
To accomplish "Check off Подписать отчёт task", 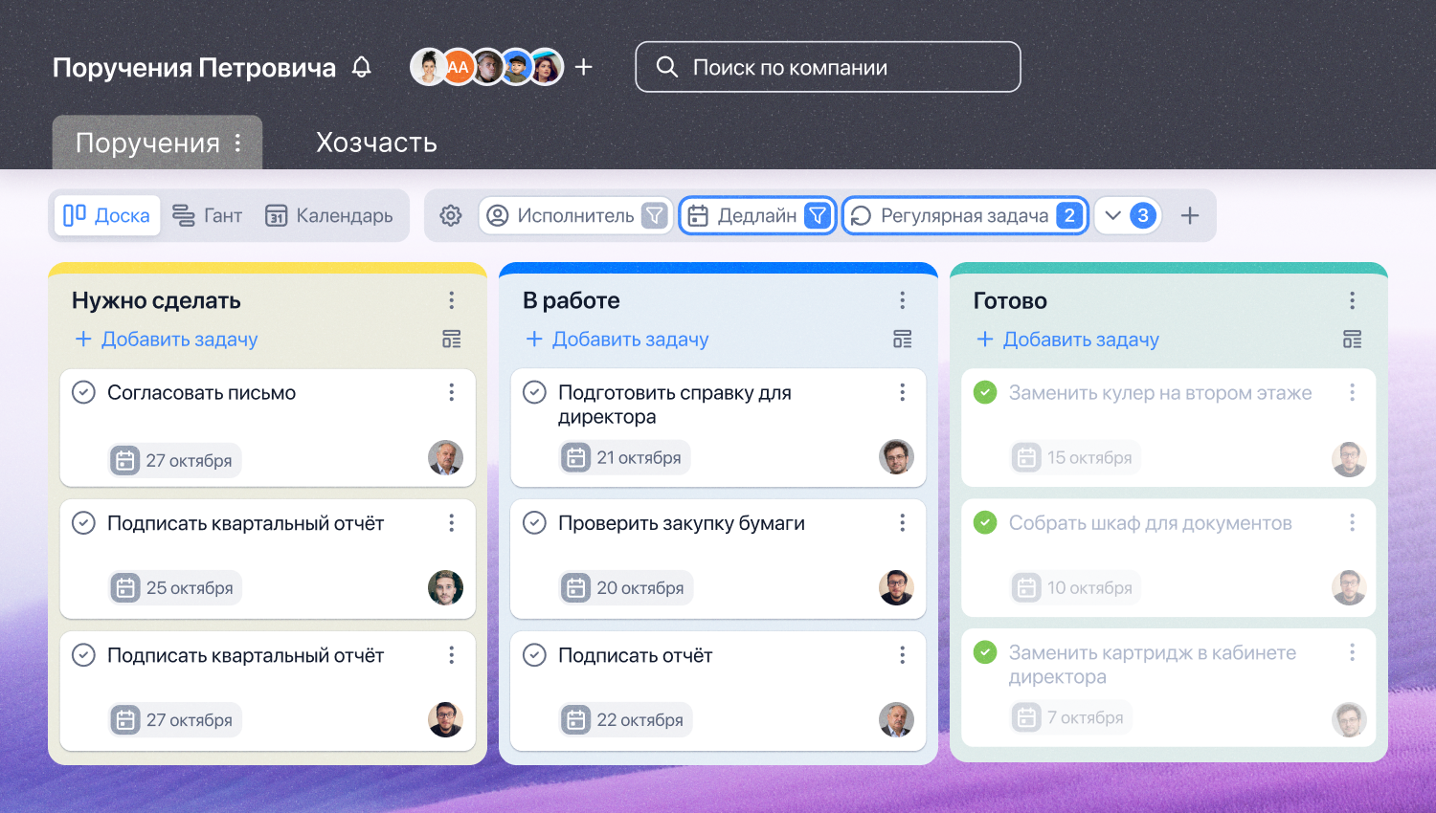I will (x=535, y=654).
